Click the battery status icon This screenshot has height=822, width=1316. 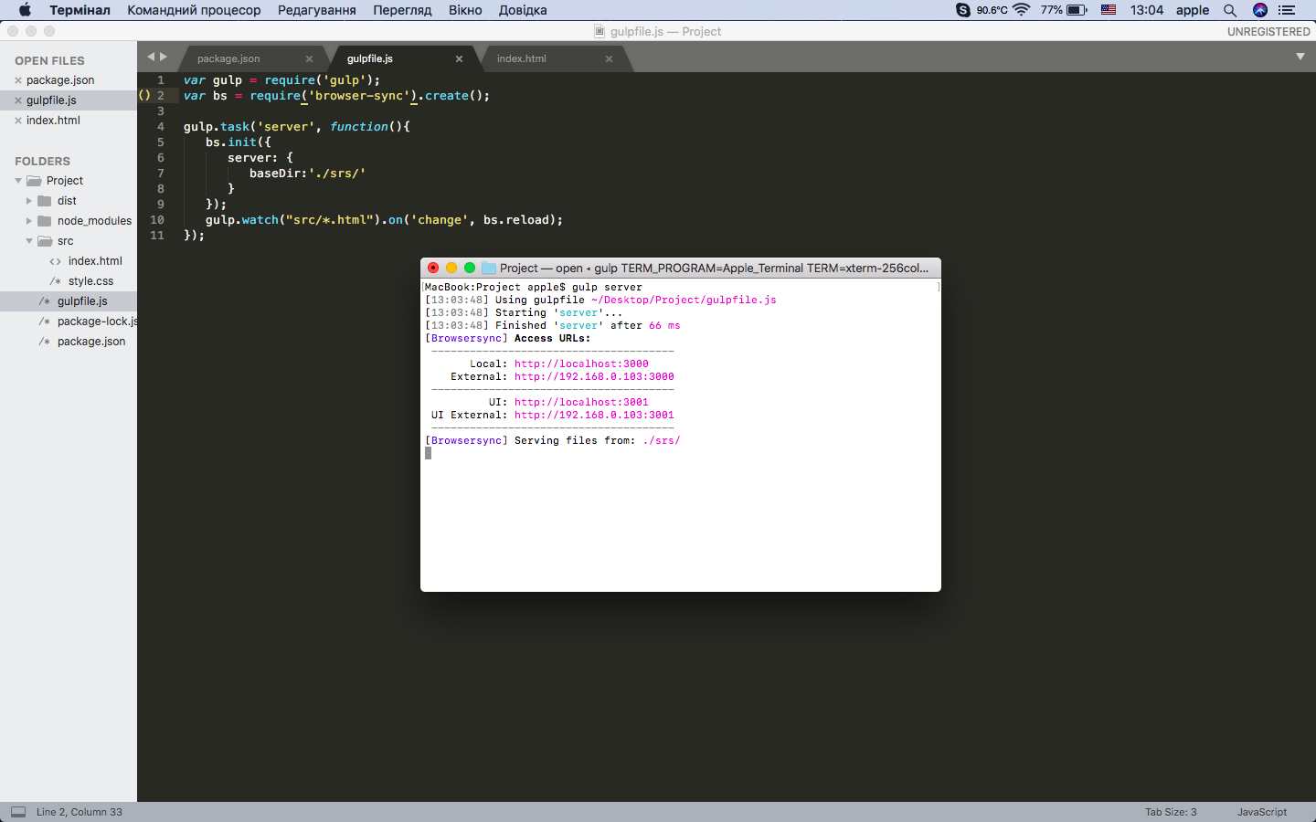click(x=1077, y=10)
